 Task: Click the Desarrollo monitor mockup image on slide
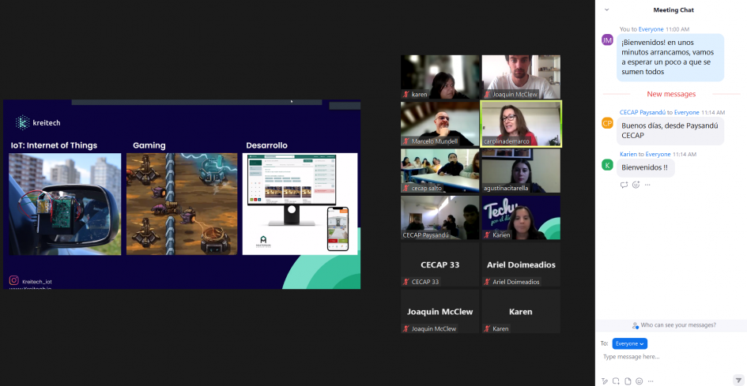(300, 204)
